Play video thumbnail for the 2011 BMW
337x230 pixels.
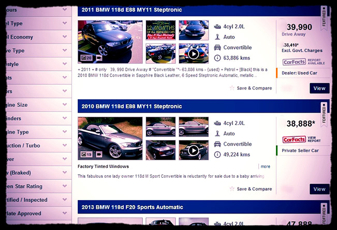coord(194,54)
